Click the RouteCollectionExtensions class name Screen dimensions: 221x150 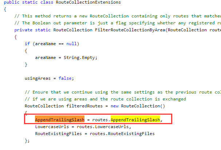click(88, 2)
